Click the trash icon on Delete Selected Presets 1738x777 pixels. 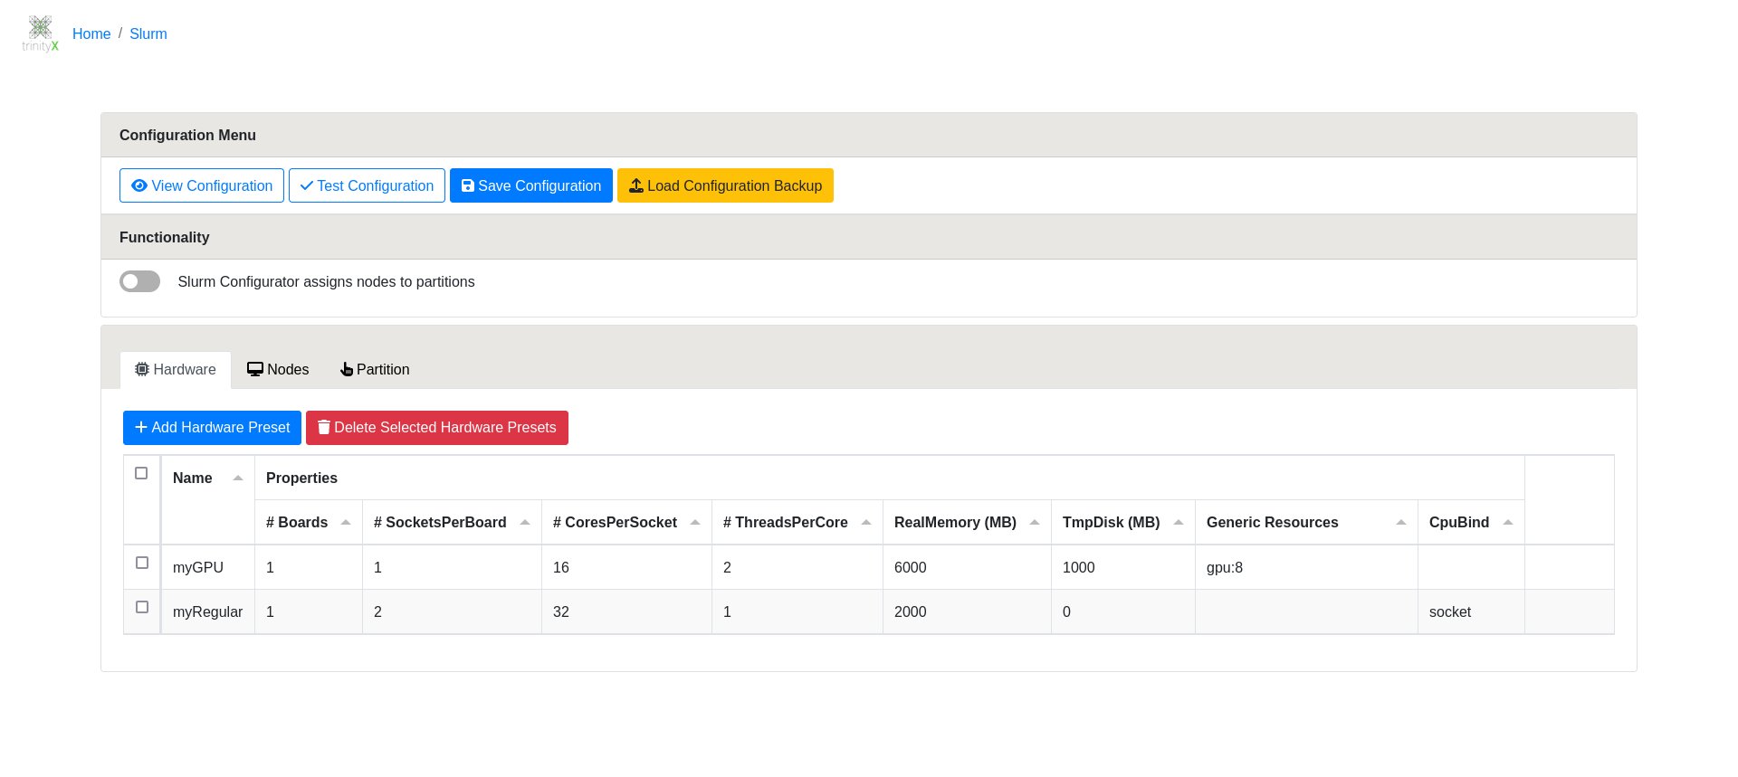323,427
